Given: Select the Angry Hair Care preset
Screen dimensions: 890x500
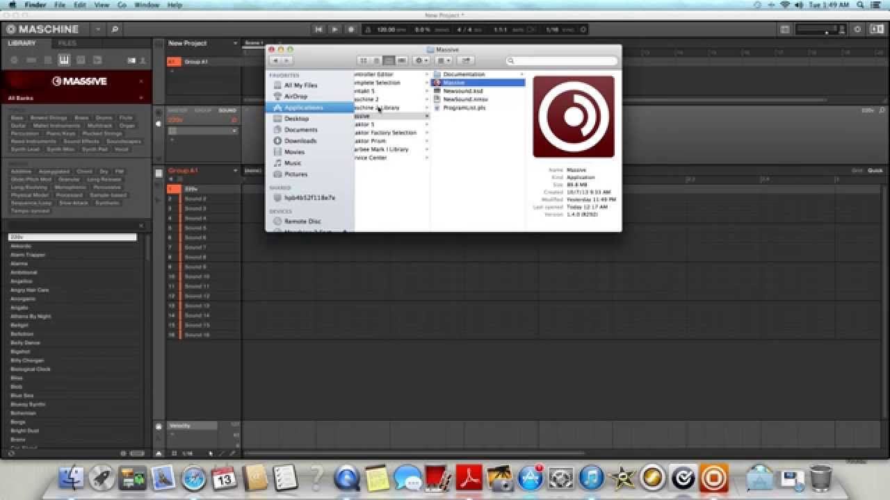Looking at the screenshot, I should click(x=73, y=290).
